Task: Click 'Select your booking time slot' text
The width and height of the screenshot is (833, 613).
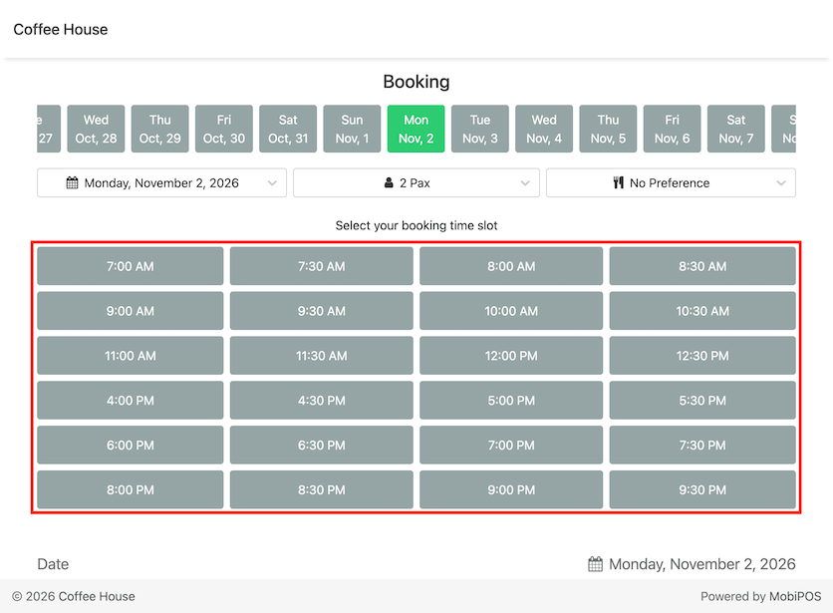Action: click(x=416, y=225)
